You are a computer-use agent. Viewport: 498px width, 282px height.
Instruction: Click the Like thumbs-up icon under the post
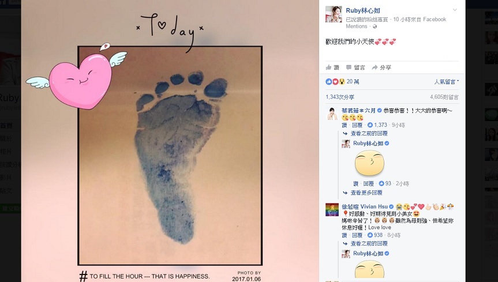(329, 67)
